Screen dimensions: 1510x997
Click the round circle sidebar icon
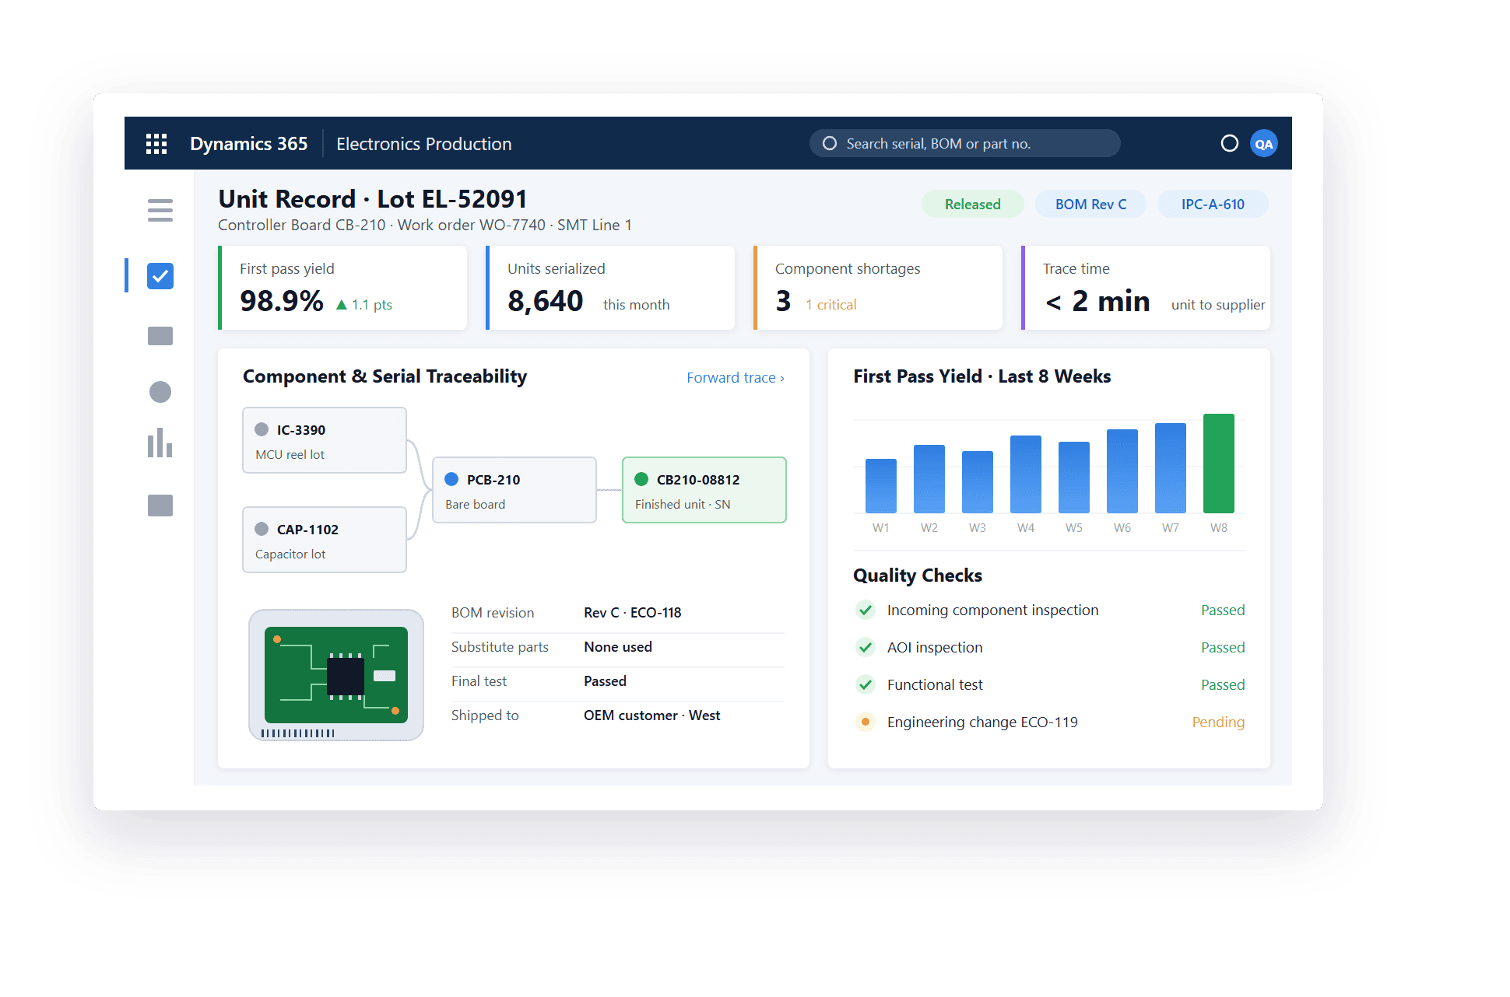pyautogui.click(x=160, y=392)
